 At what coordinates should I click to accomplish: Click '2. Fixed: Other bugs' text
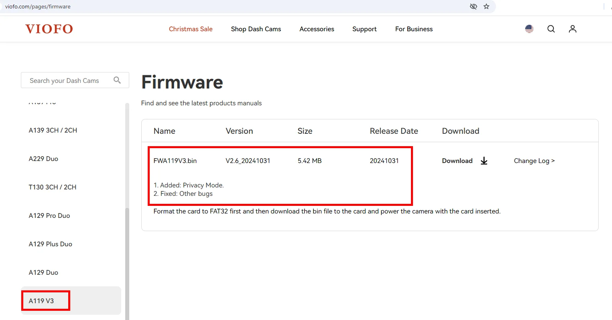click(x=183, y=193)
